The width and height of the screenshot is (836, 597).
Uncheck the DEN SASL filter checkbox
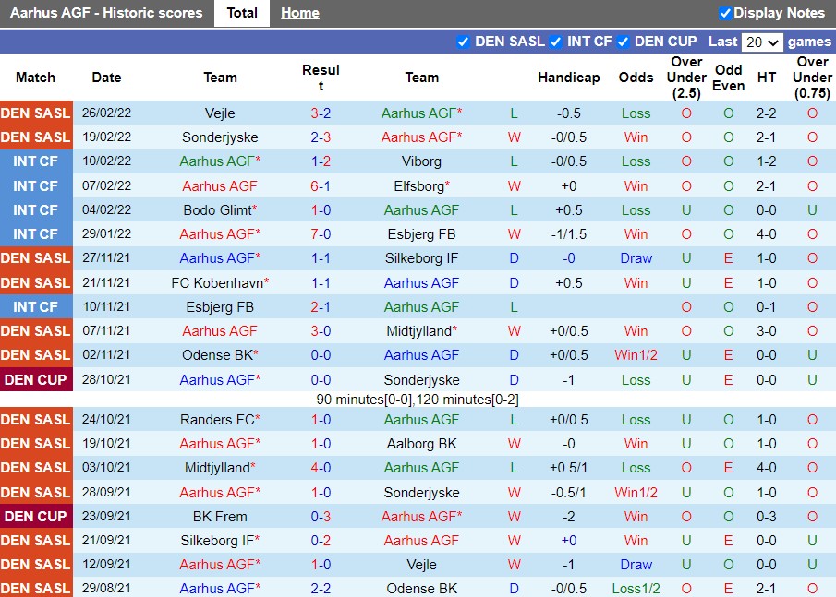[464, 42]
